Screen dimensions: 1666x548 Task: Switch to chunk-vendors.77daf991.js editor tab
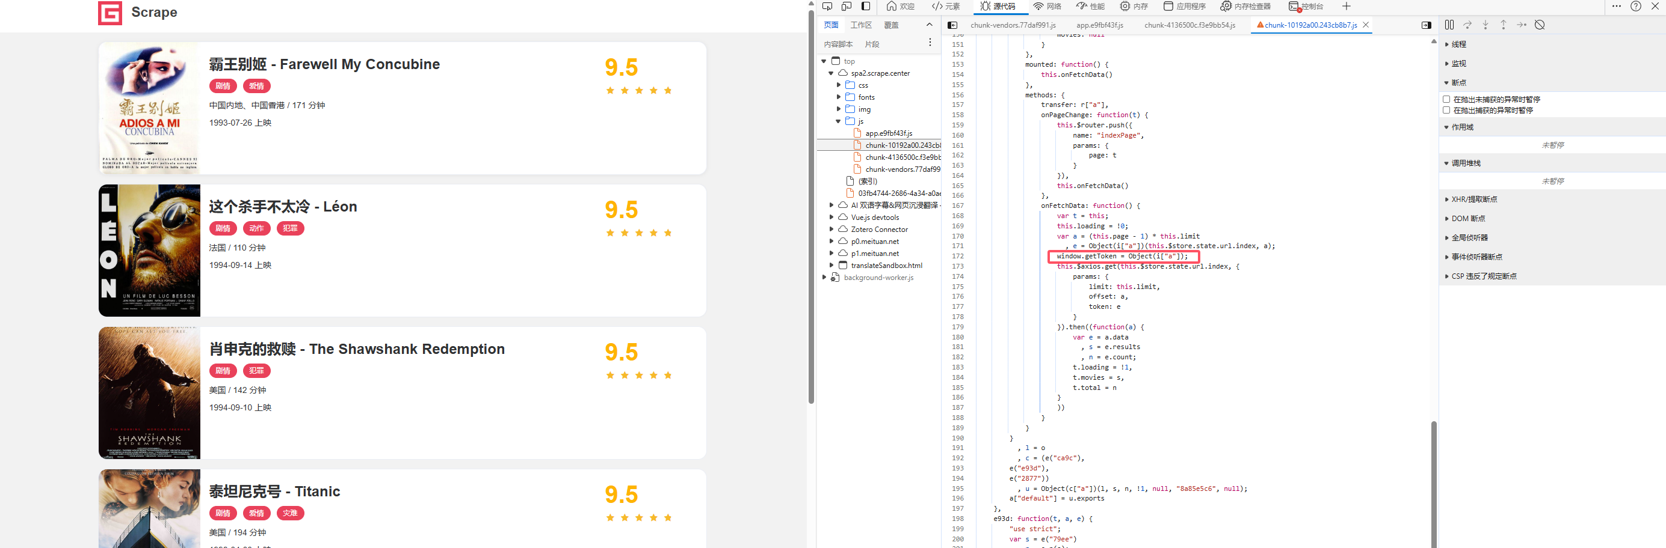1013,25
